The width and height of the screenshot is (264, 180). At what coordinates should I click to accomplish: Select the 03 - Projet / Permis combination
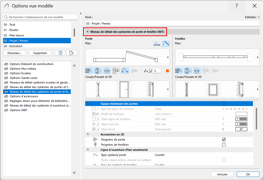(x=37, y=41)
